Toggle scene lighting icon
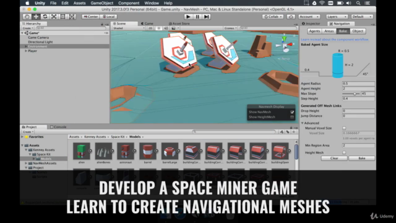This screenshot has width=396, height=223. (x=158, y=28)
